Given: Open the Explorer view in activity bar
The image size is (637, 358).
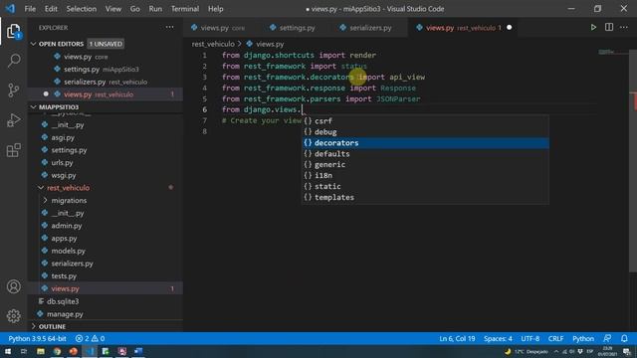Looking at the screenshot, I should point(13,31).
